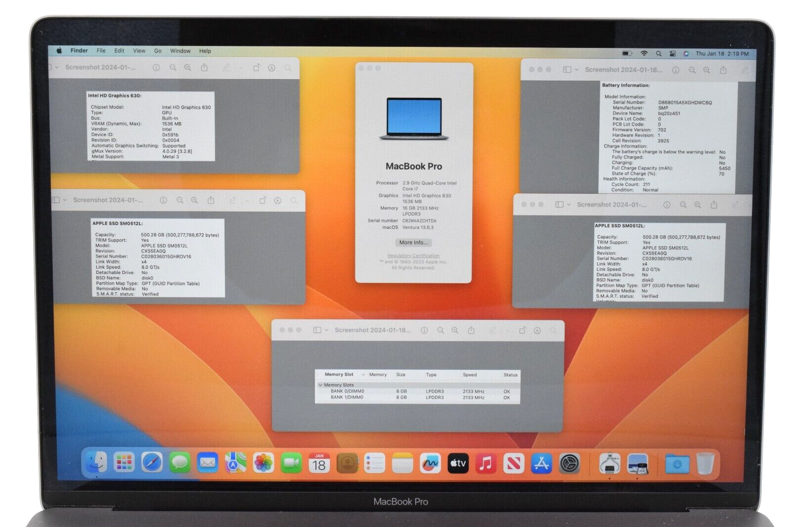Click the Preview app icon in the Dock

[638, 463]
